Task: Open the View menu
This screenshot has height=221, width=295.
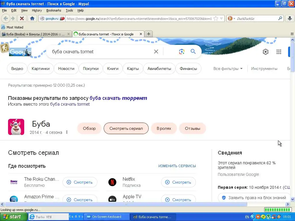Action: [x=24, y=10]
